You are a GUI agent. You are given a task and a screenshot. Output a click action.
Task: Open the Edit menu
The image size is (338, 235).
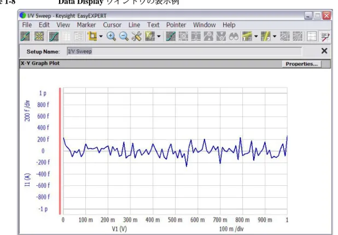click(x=44, y=25)
